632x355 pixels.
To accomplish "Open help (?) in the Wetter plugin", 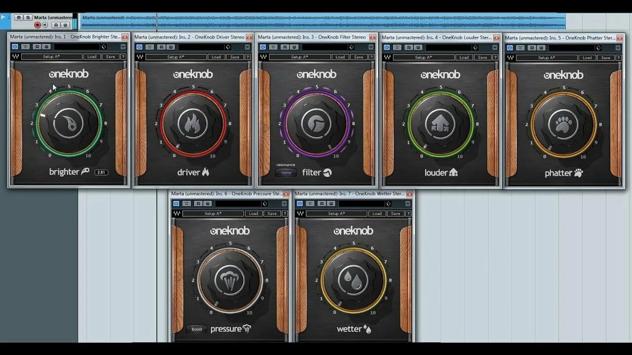I will pyautogui.click(x=408, y=213).
